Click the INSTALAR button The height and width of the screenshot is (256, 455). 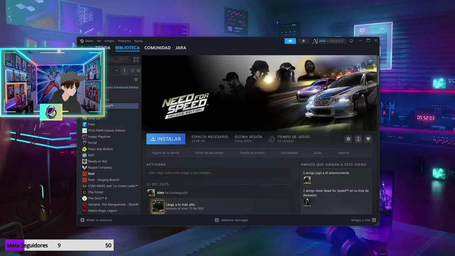pos(166,139)
